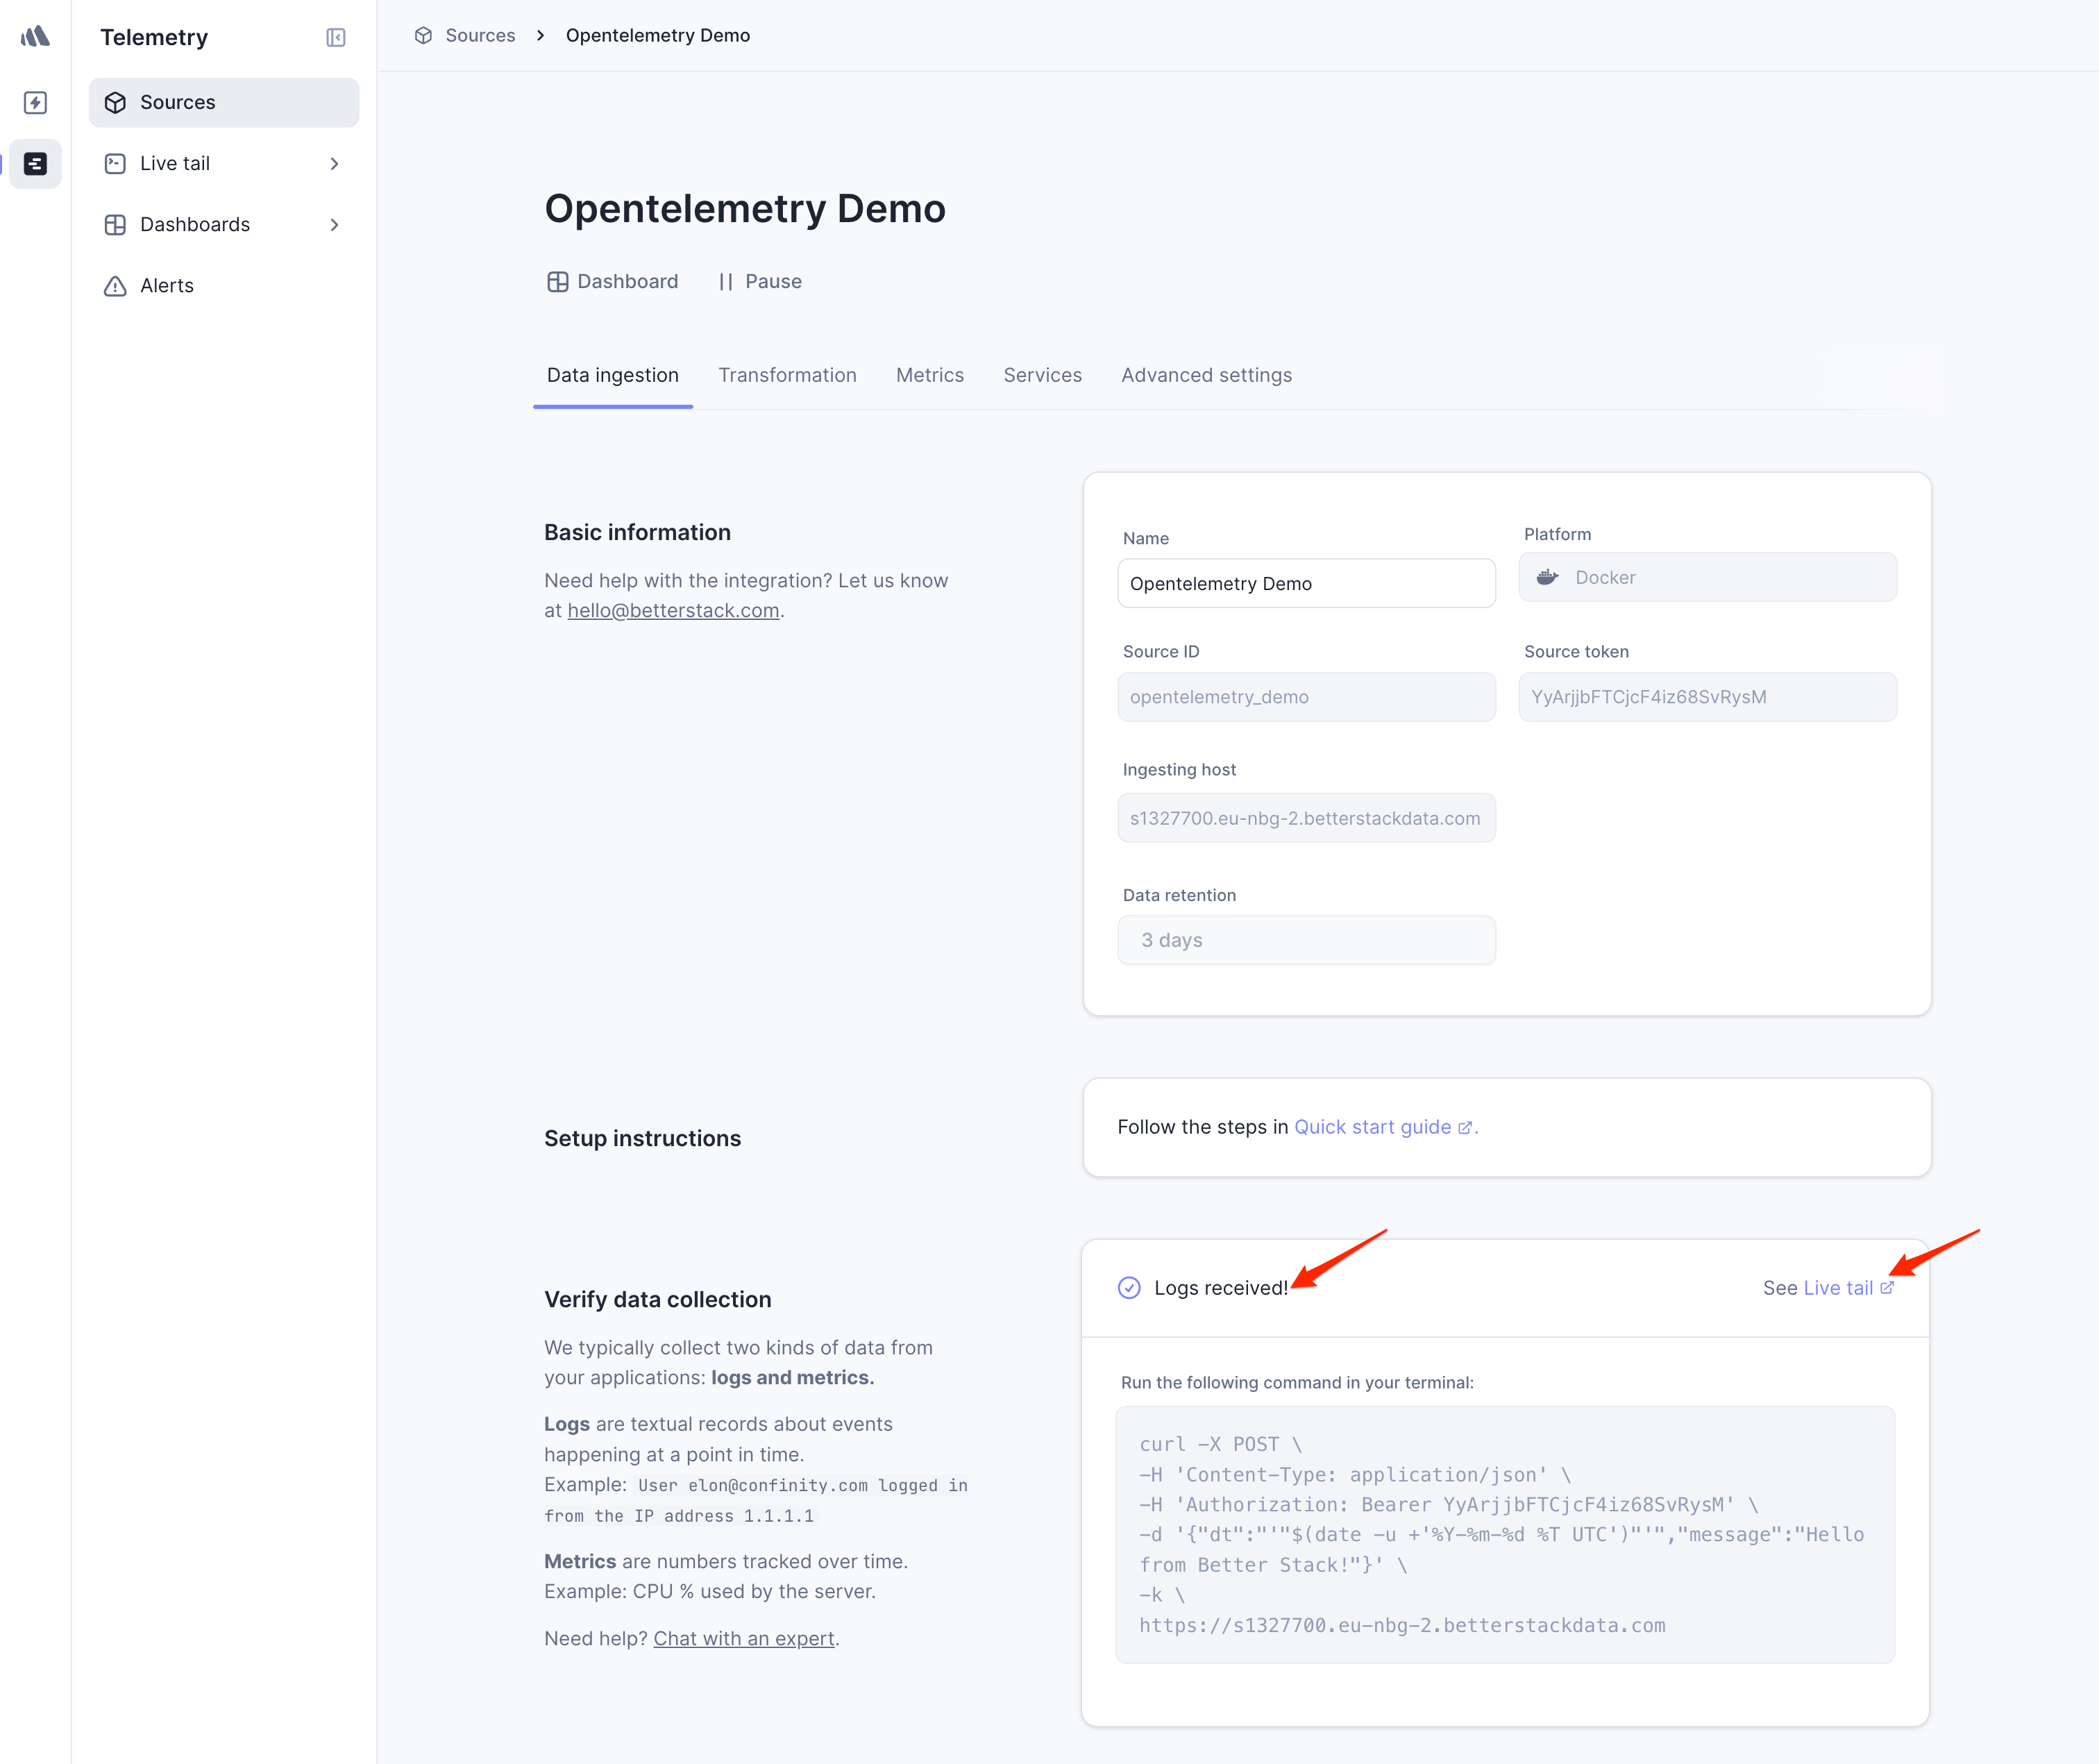The height and width of the screenshot is (1764, 2099).
Task: Go to Sources in breadcrumb
Action: (x=480, y=35)
